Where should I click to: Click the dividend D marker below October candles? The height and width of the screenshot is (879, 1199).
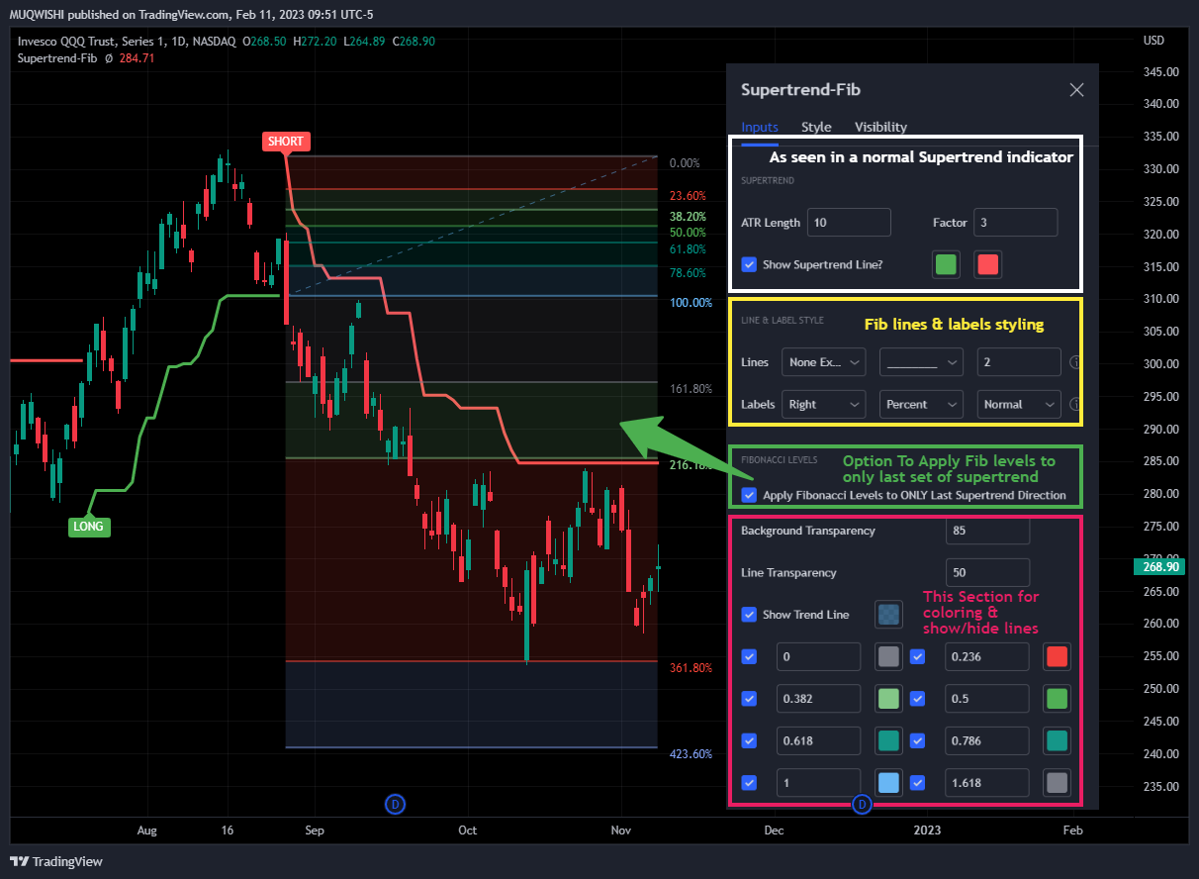coord(394,805)
